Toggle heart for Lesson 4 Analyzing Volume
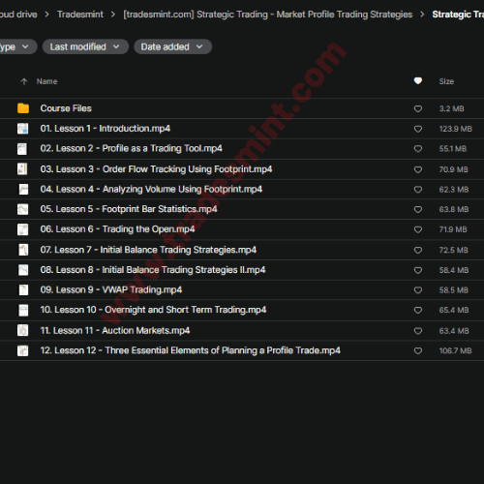 tap(418, 190)
